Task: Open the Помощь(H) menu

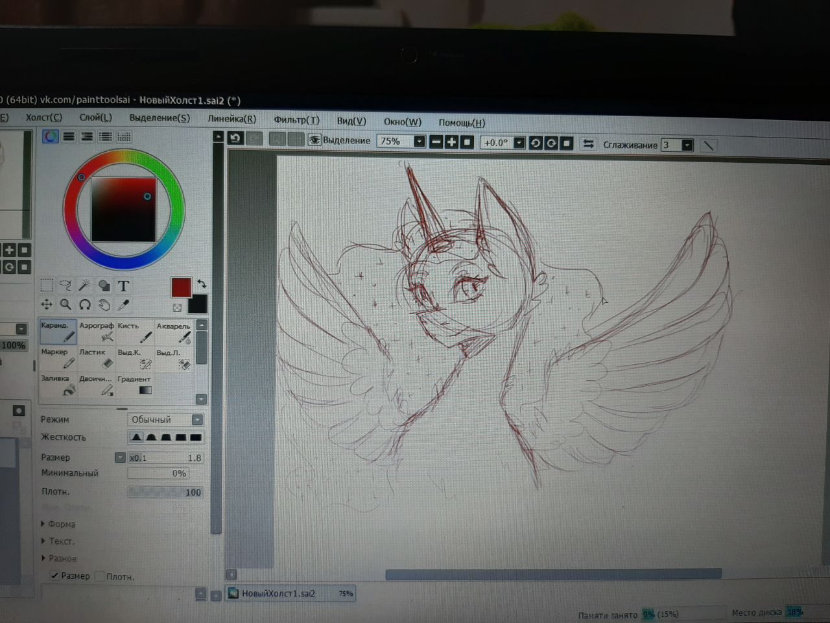Action: [x=462, y=123]
